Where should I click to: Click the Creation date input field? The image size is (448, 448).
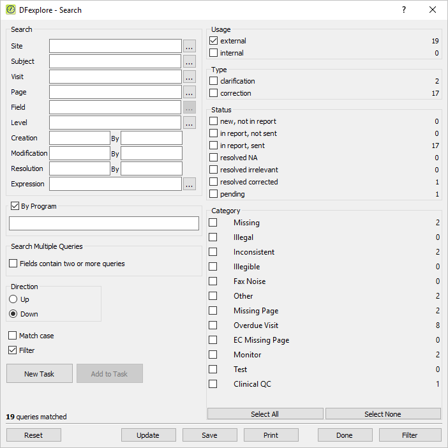pyautogui.click(x=80, y=138)
